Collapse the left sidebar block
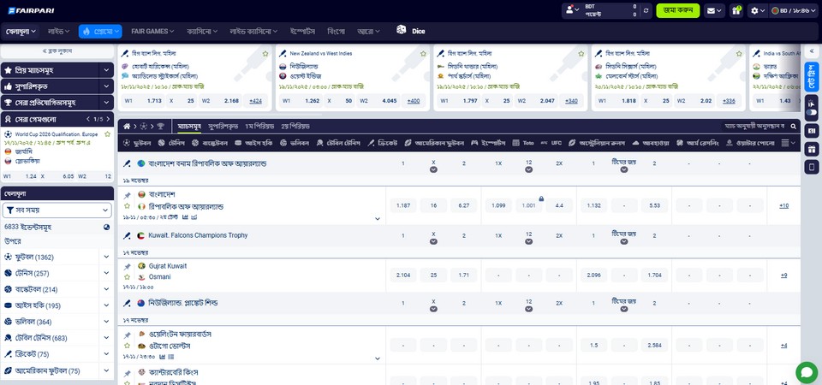The image size is (822, 385). click(57, 52)
